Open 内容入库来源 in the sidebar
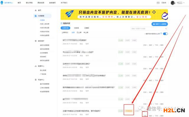 (45, 24)
